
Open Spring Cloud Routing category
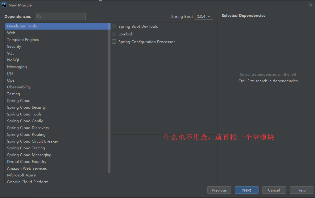[x=56, y=134]
